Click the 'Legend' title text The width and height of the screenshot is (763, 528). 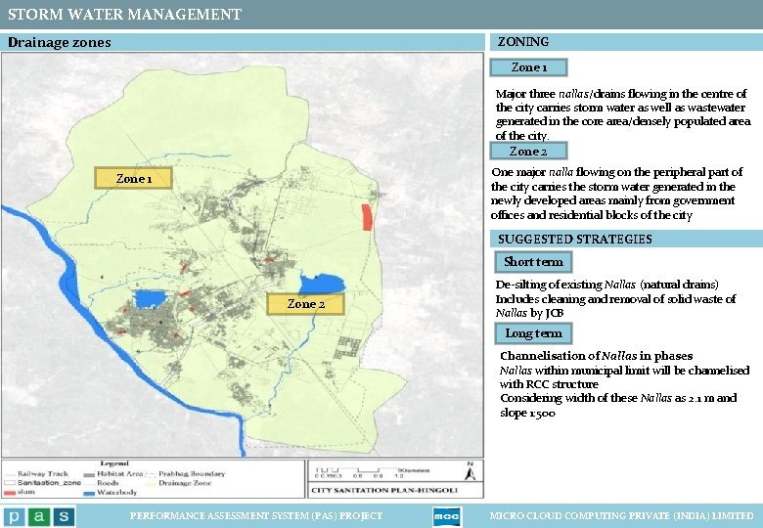click(114, 463)
